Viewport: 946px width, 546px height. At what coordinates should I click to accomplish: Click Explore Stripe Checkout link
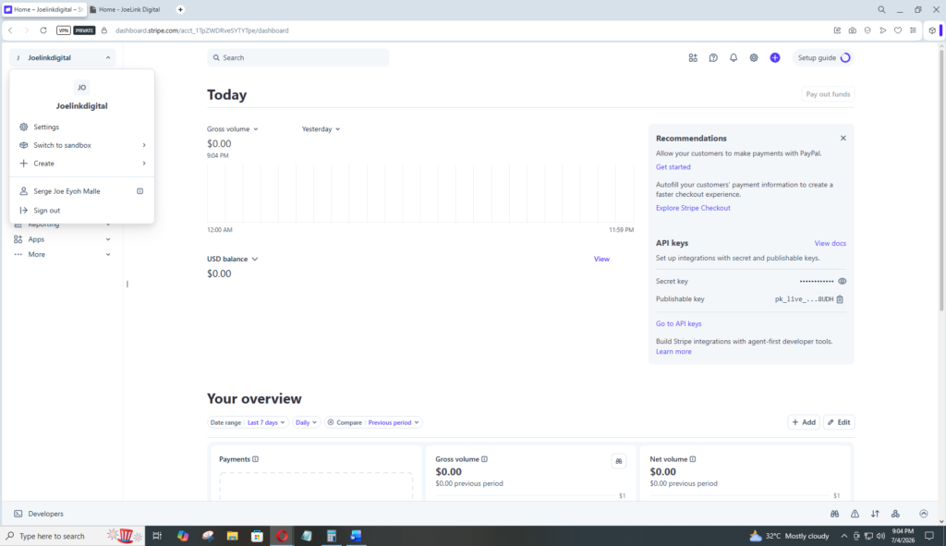(x=693, y=208)
